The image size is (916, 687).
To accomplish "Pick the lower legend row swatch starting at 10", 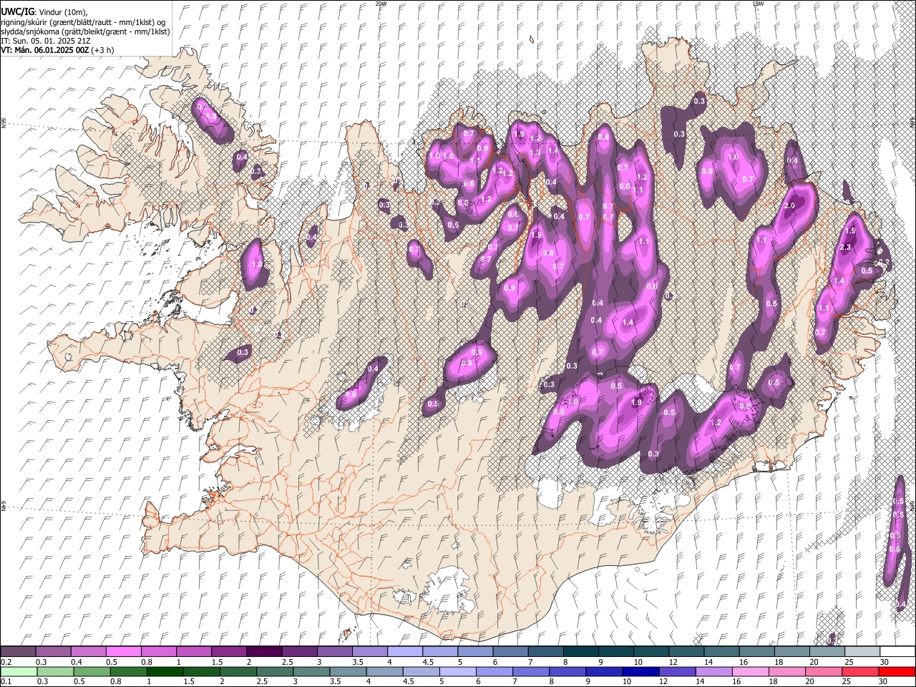I will [x=640, y=671].
